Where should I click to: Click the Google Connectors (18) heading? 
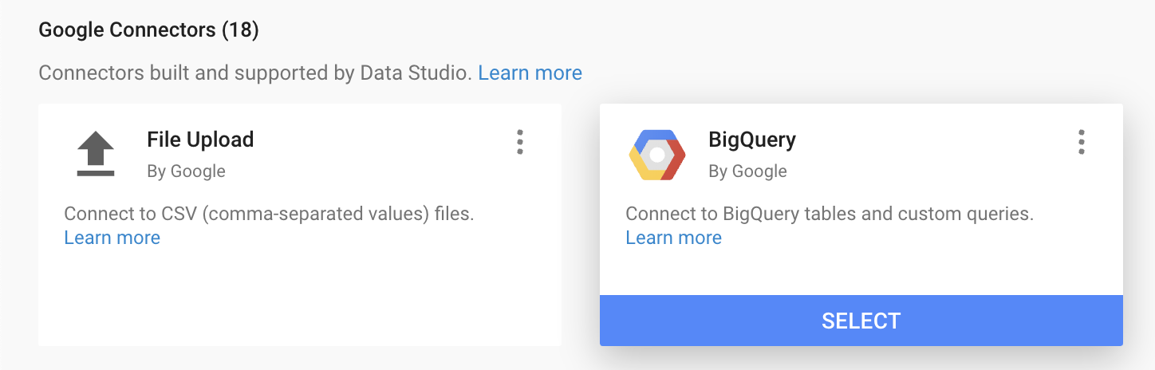point(148,30)
